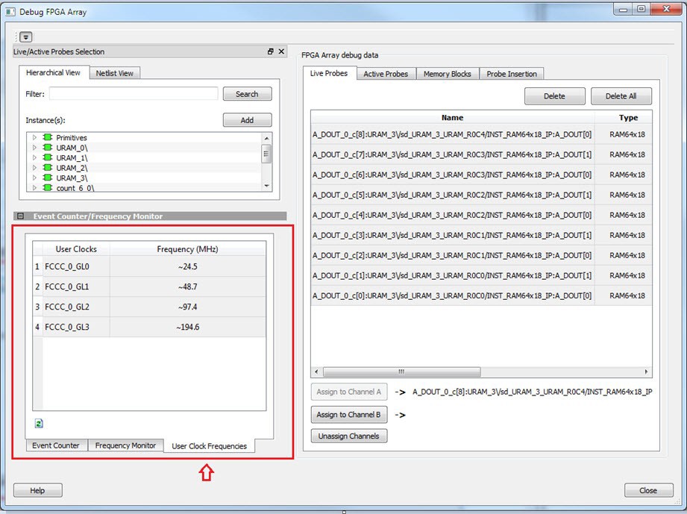
Task: Select the Frequency Monitor tab
Action: click(x=125, y=445)
